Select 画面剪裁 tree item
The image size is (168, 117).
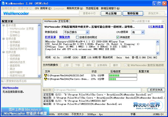pos(15,66)
